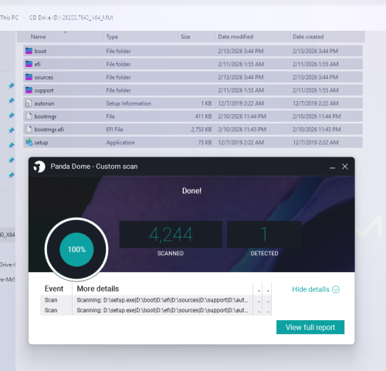
Task: Select the 'autorun' file name
Action: coord(44,103)
